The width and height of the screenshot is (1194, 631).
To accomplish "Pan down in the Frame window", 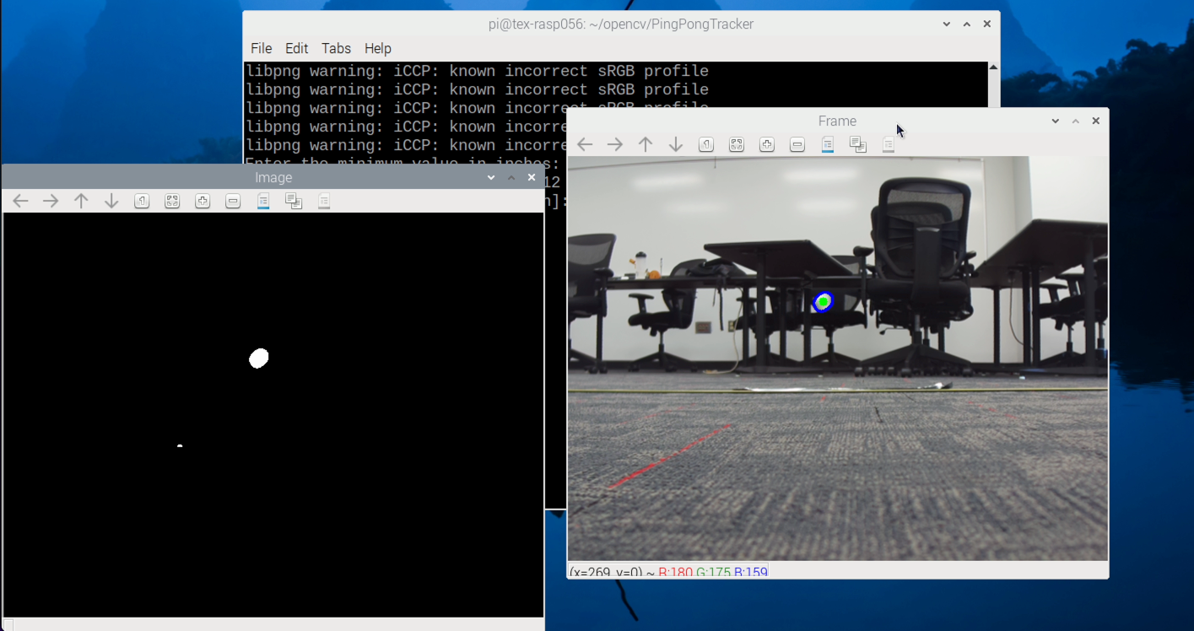I will pos(676,144).
